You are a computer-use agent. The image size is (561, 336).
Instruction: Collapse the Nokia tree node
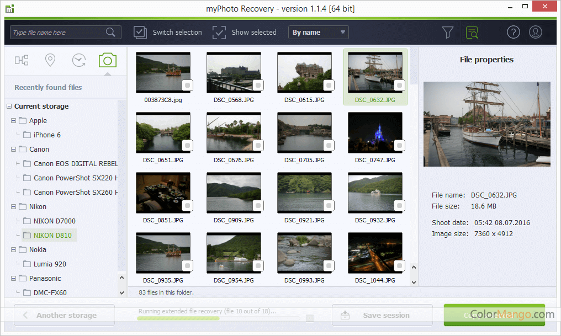click(x=13, y=249)
